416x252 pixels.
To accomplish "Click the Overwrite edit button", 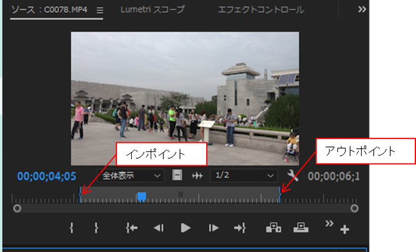I will pyautogui.click(x=301, y=228).
